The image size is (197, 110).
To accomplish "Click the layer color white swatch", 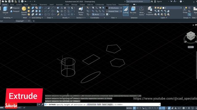I will tap(163, 8).
